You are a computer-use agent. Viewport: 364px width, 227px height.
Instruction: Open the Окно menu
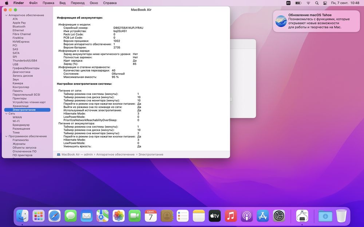[x=94, y=3]
